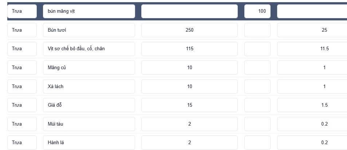Click the 'Hành lá' ingredient field

point(89,142)
